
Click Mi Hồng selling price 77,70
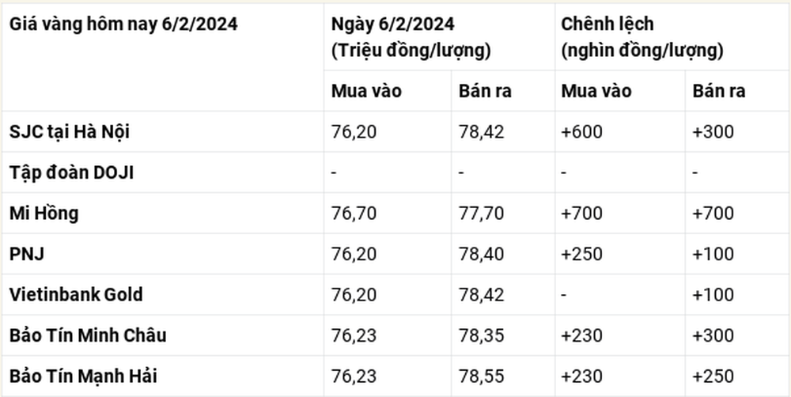point(481,214)
